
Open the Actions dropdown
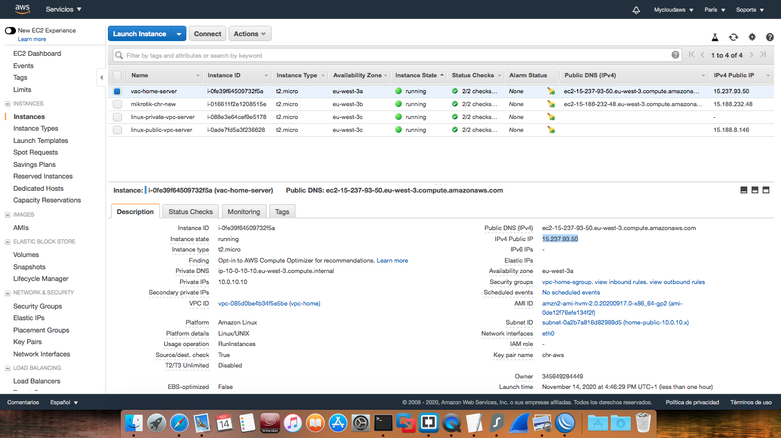250,34
